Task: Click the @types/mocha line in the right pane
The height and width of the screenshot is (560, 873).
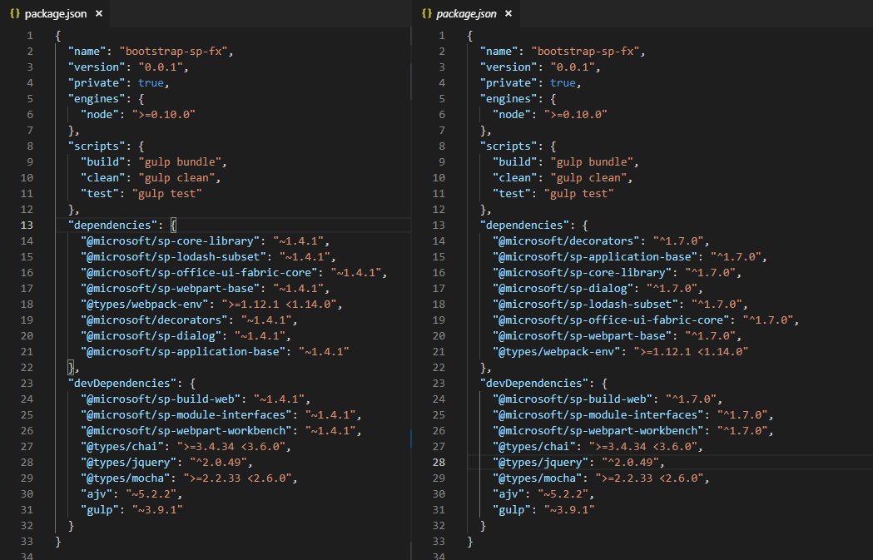Action: point(601,478)
